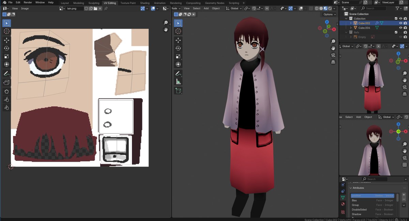The height and width of the screenshot is (221, 409).
Task: Switch to the Geometry Nodes workspace tab
Action: pyautogui.click(x=215, y=3)
